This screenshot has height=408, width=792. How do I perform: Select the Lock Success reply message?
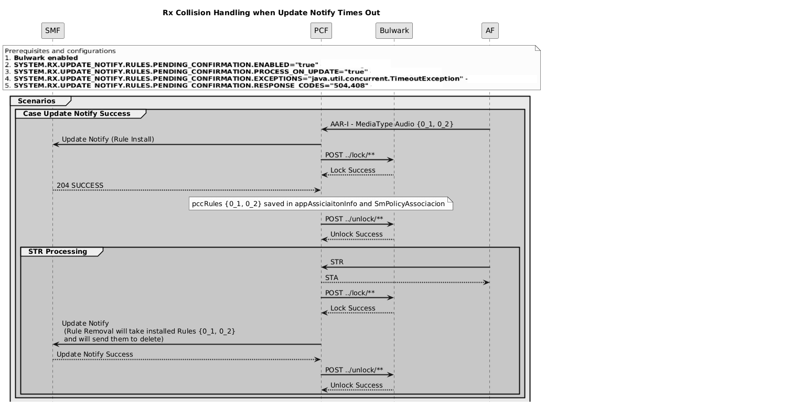(x=352, y=170)
